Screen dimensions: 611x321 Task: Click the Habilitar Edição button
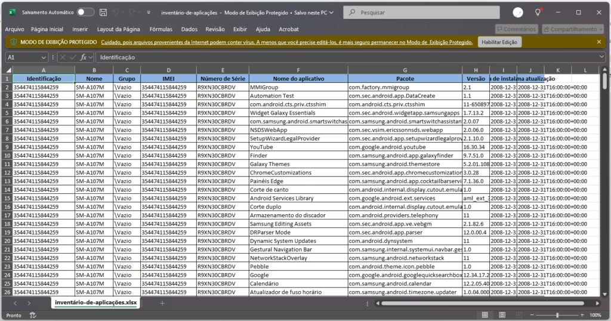[499, 42]
